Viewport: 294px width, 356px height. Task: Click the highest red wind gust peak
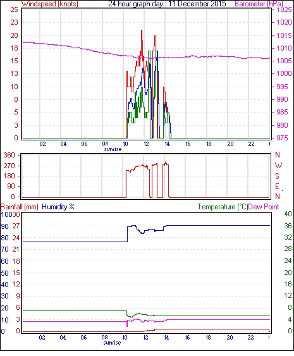pos(142,30)
